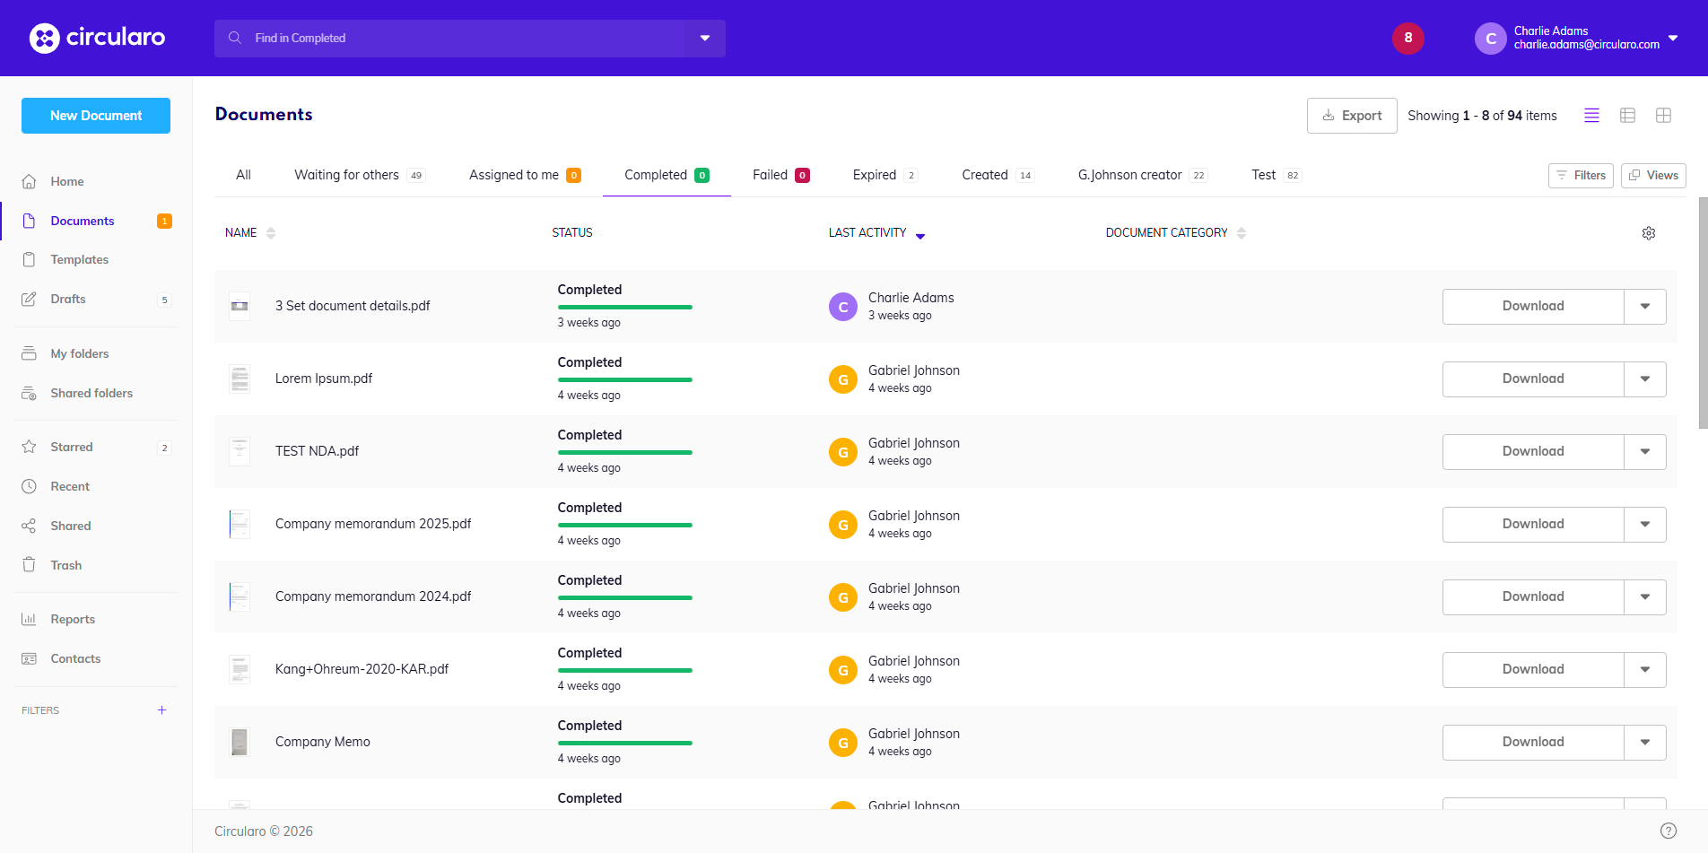
Task: Expand download options for Lorem Ipsum.pdf
Action: 1644,379
